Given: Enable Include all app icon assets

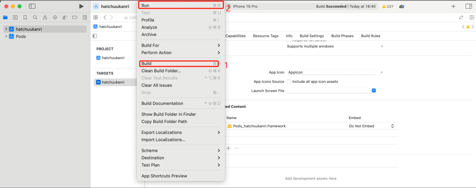Looking at the screenshot, I should tap(289, 81).
